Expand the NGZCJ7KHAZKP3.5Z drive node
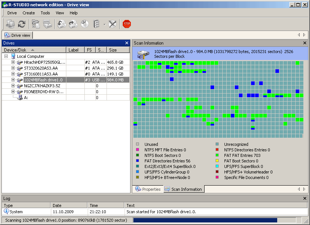The width and height of the screenshot is (310, 225). pos(13,86)
